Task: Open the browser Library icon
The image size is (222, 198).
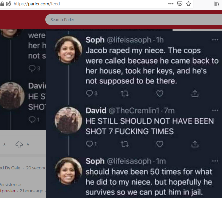Action: pos(217,4)
